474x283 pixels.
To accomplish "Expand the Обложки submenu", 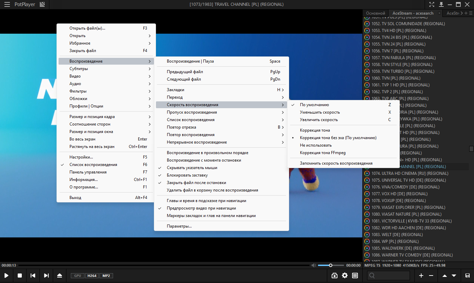I will coord(106,99).
